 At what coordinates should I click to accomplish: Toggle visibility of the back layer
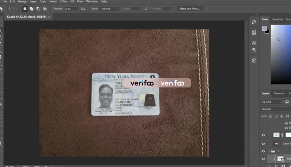(x=263, y=159)
